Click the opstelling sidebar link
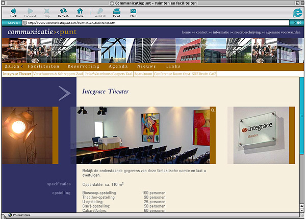 (x=61, y=193)
